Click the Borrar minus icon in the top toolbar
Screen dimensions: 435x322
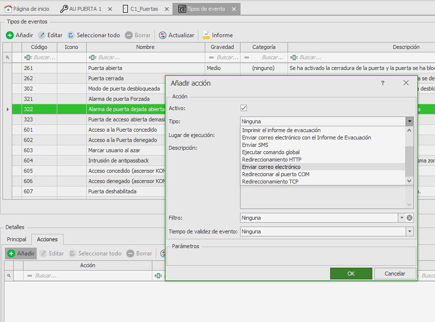[129, 35]
